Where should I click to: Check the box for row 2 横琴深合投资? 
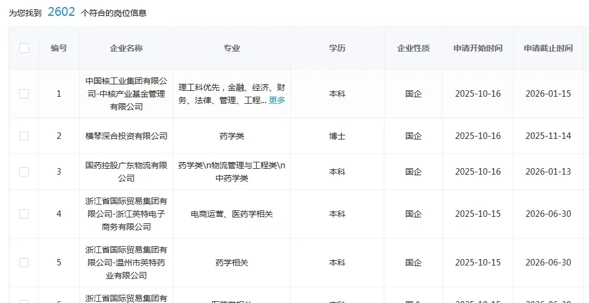pyautogui.click(x=24, y=136)
